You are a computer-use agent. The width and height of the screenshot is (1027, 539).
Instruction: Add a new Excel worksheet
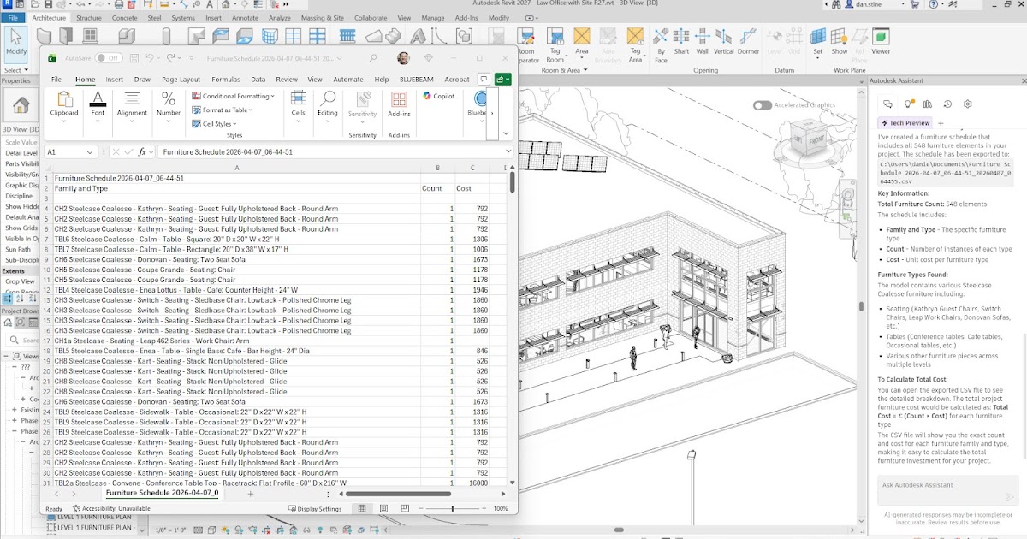tap(250, 494)
